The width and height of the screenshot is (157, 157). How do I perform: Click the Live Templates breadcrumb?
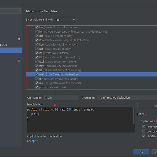[48, 11]
